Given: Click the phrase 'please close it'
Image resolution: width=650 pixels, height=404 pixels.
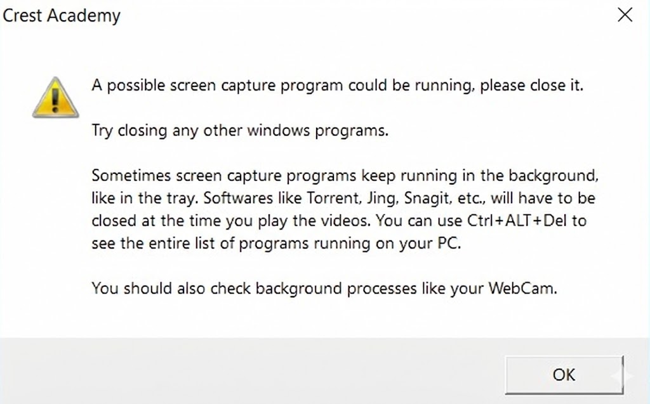Looking at the screenshot, I should click(531, 85).
